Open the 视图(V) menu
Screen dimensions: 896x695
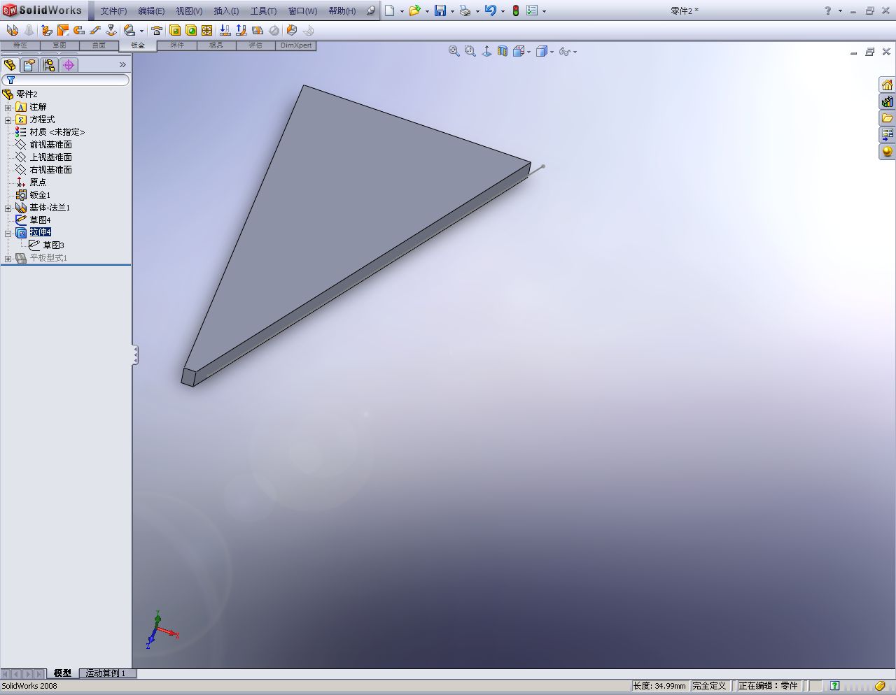[189, 11]
